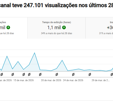The width and height of the screenshot is (113, 104).
Task: Click the 1,1 mil watch time value
Action: (54, 28)
